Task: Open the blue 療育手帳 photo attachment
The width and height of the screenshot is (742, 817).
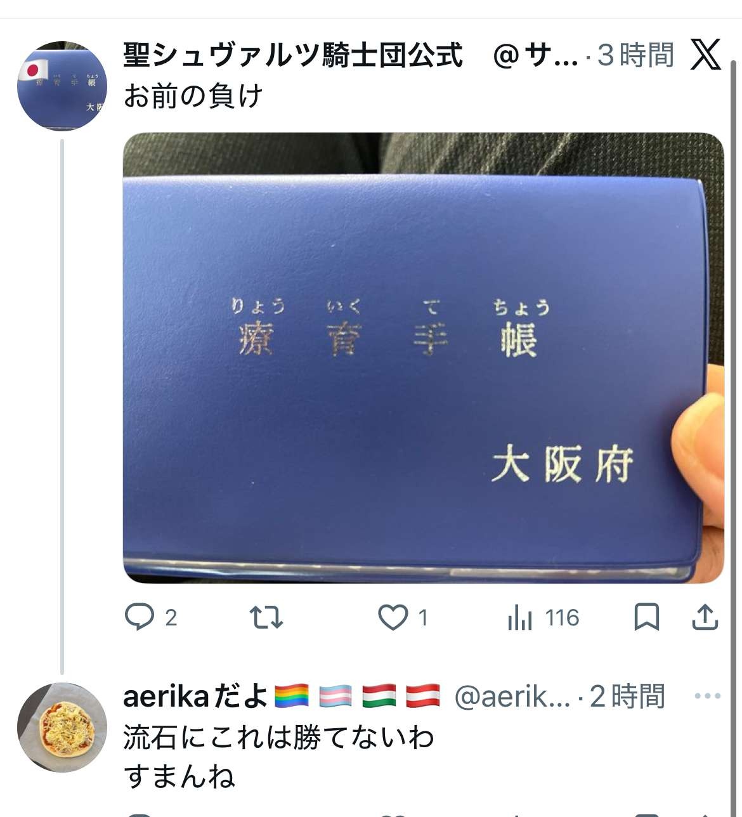Action: (423, 358)
